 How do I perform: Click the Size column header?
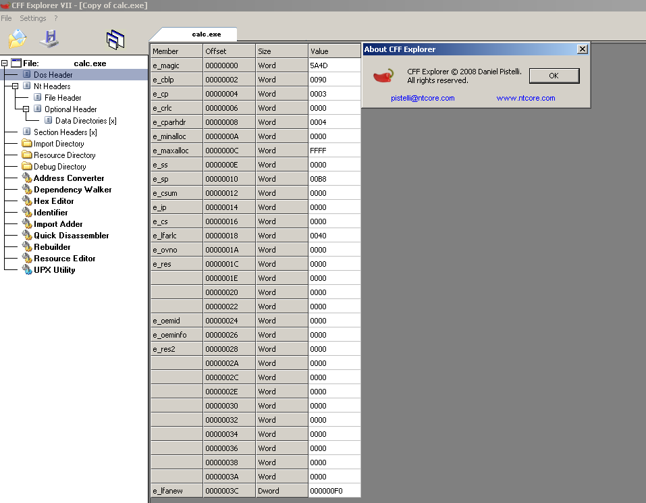point(281,51)
